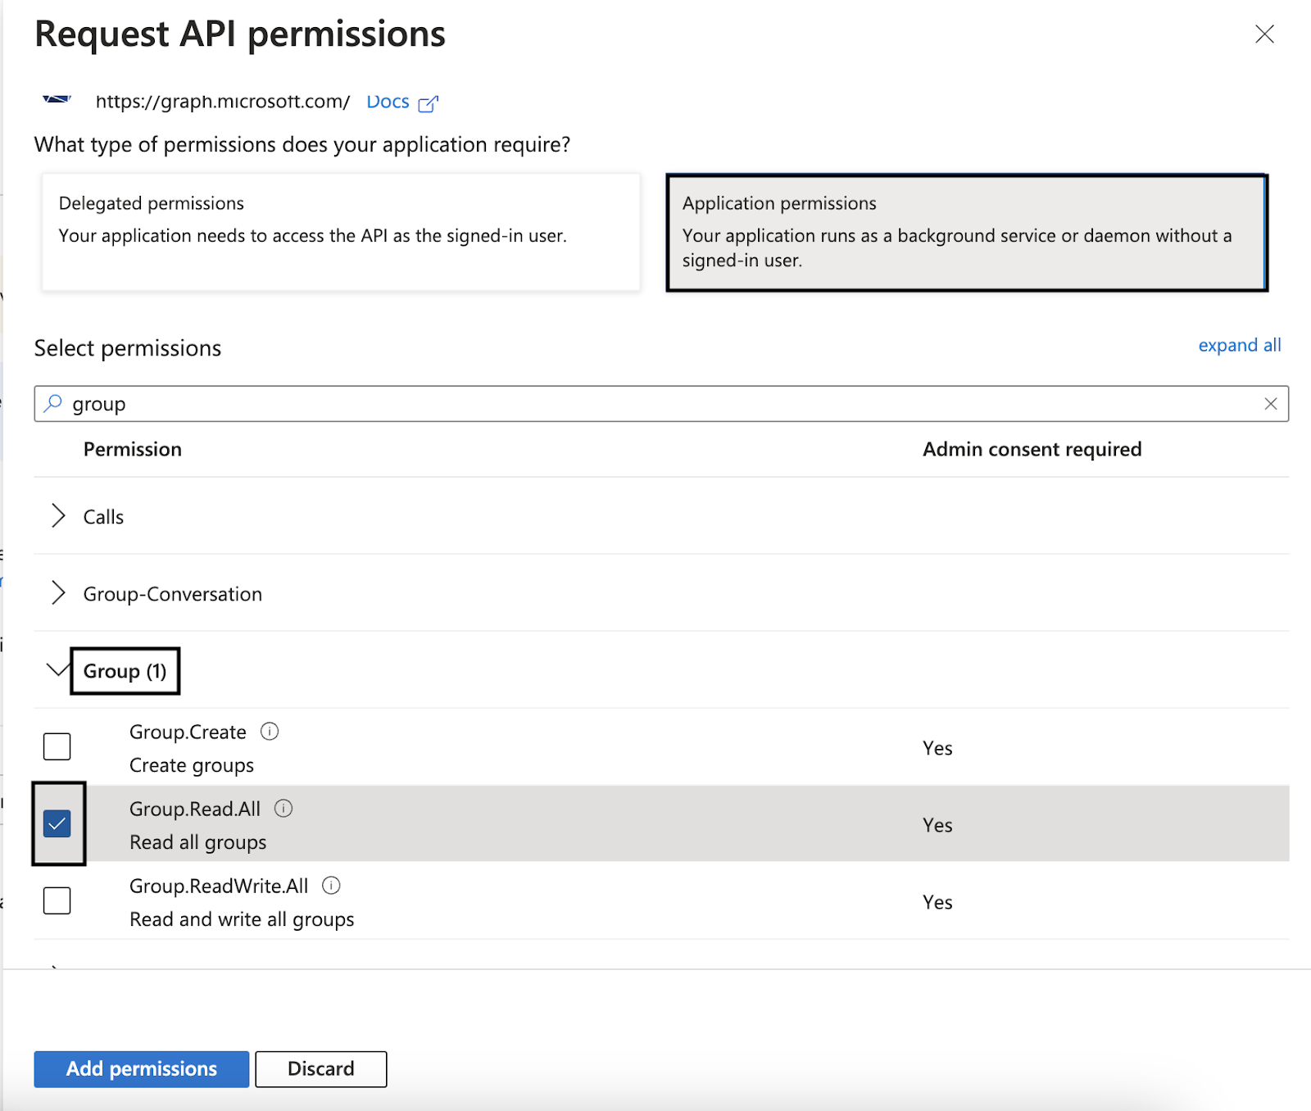Select the Application permissions type
The width and height of the screenshot is (1311, 1111).
coord(966,232)
